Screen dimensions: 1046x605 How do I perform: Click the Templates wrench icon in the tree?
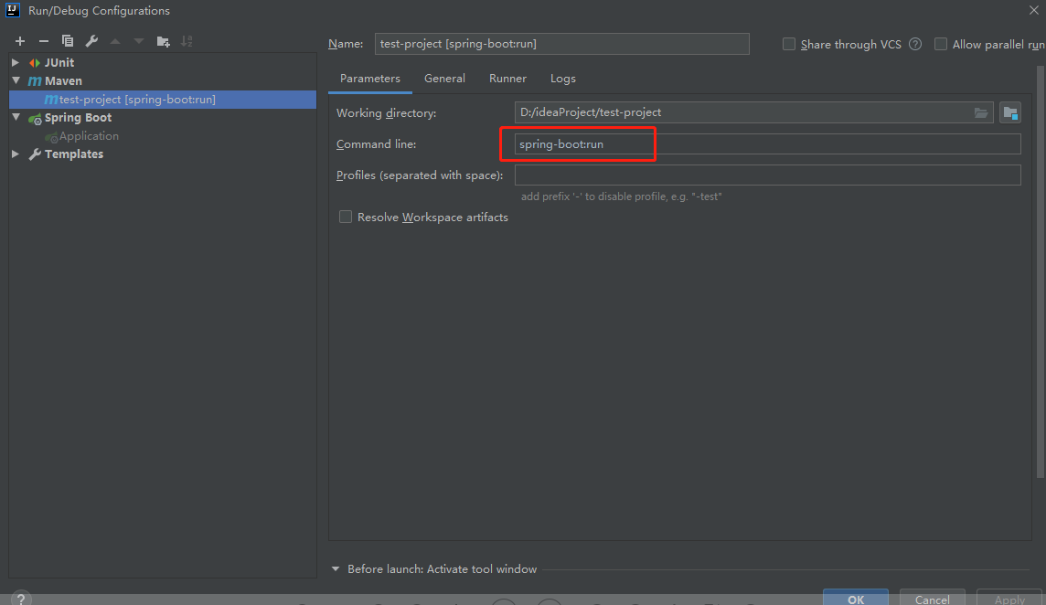[x=35, y=154]
